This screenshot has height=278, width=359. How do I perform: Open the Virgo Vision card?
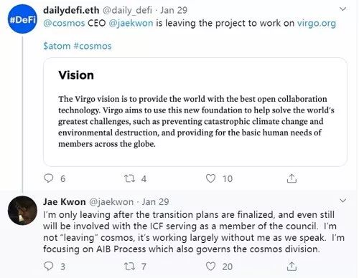click(x=195, y=112)
